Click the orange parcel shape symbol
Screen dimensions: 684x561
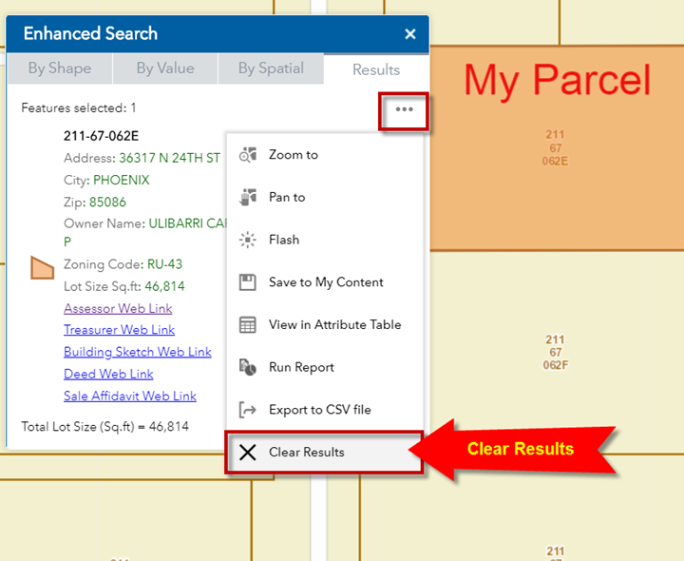click(42, 267)
